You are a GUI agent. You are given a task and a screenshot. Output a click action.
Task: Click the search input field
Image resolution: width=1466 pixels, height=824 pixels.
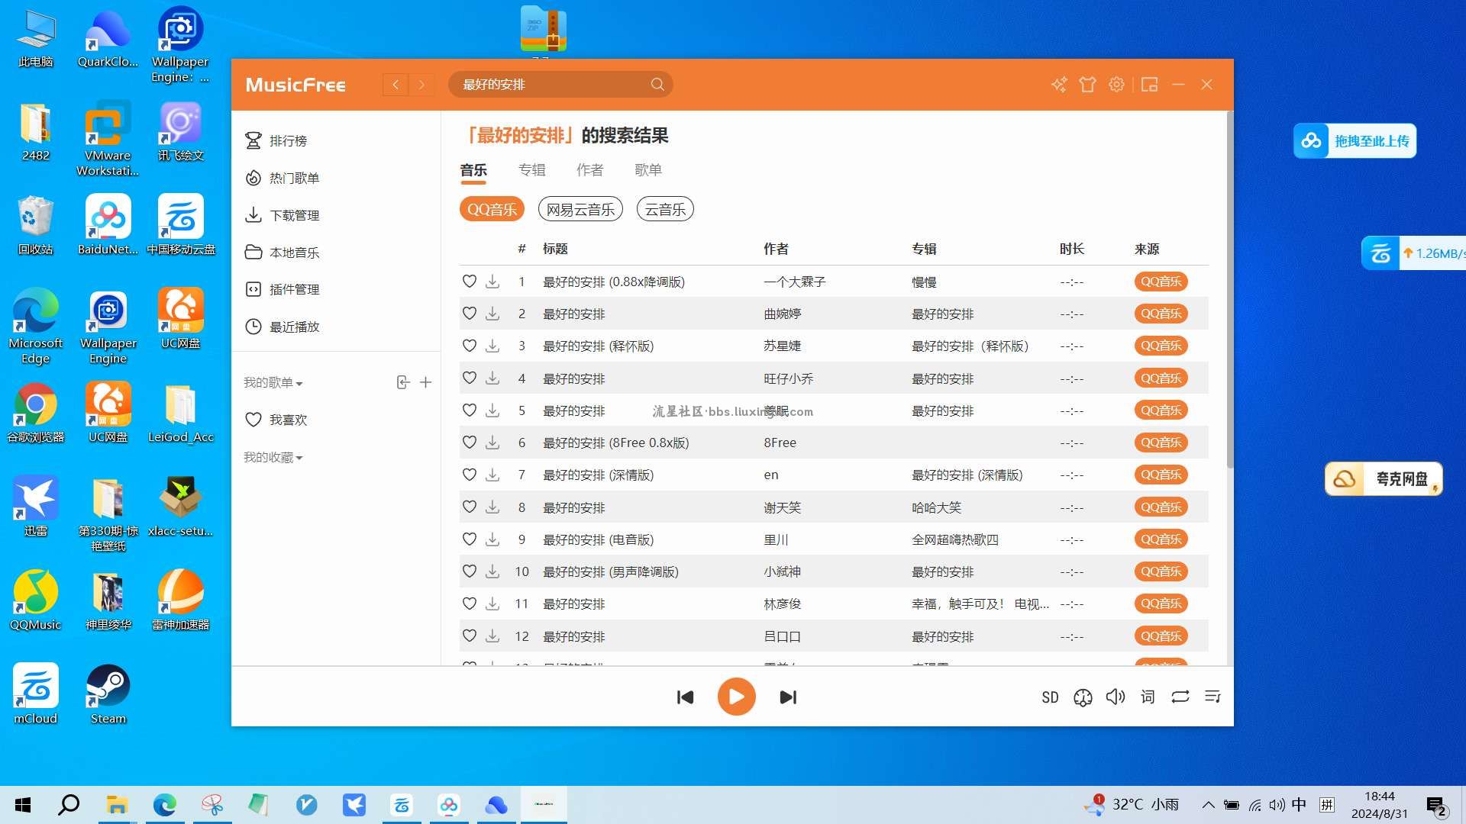pos(560,85)
